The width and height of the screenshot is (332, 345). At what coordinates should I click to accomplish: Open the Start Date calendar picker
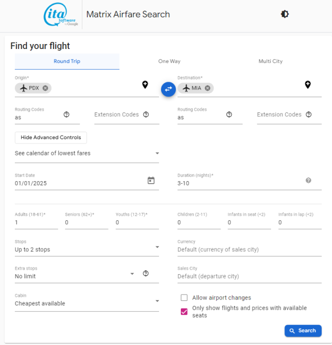point(151,181)
